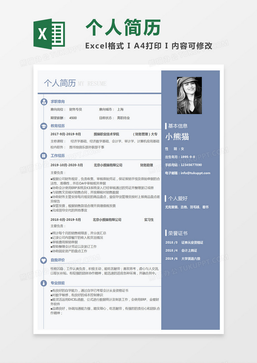
Task: Click the bullet 审核费用报销单据
Action: click(x=64, y=242)
